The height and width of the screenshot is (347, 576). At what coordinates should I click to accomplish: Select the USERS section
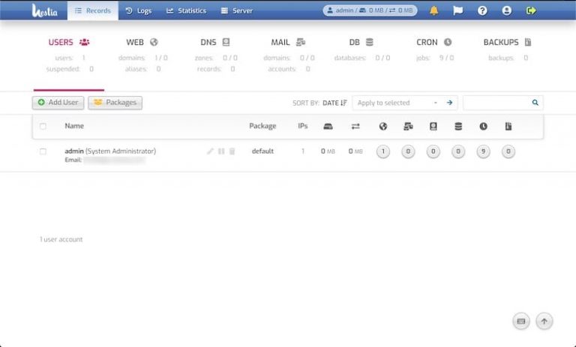pos(69,42)
